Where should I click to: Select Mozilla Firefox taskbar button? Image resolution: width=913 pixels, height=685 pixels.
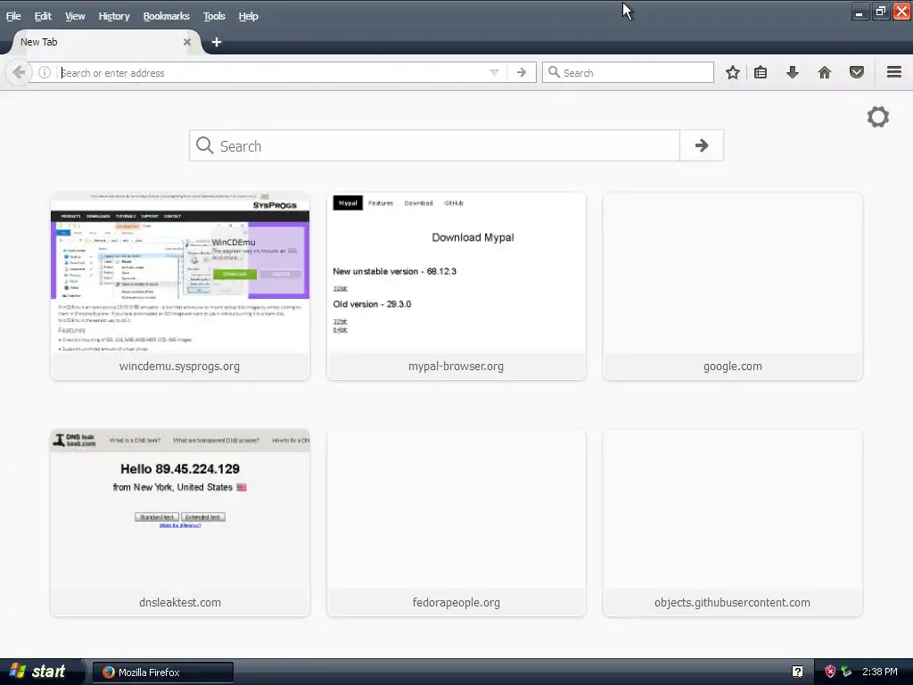163,673
